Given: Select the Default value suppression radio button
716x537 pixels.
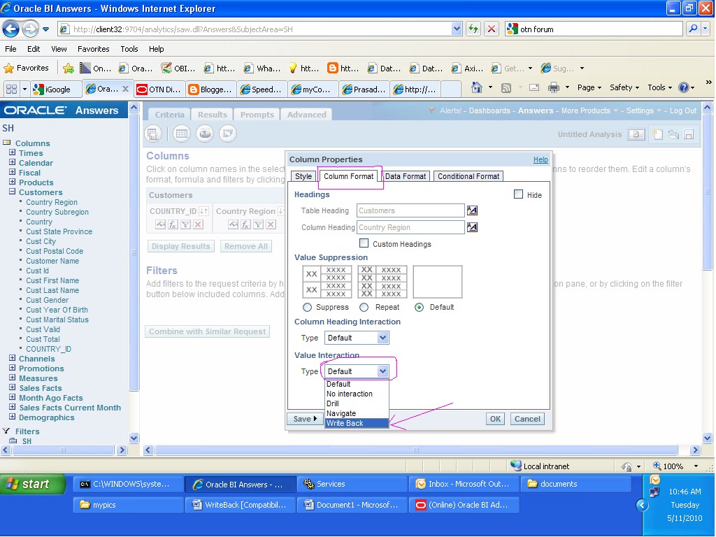Looking at the screenshot, I should pos(419,308).
